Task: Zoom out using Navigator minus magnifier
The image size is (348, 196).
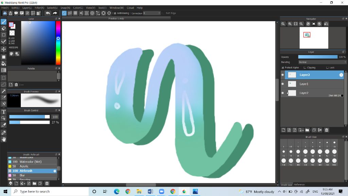Action: [x=301, y=24]
